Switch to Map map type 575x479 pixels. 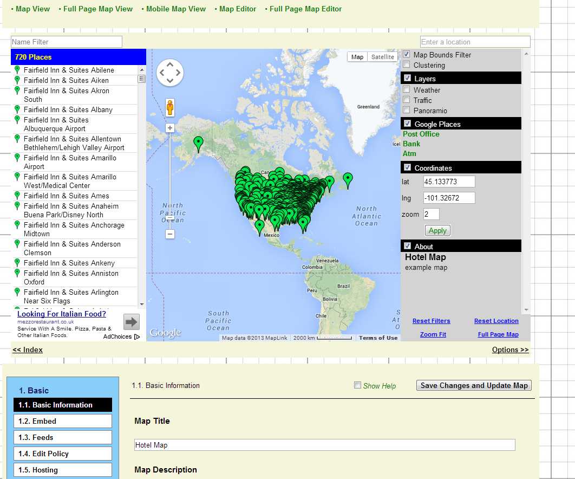coord(357,57)
